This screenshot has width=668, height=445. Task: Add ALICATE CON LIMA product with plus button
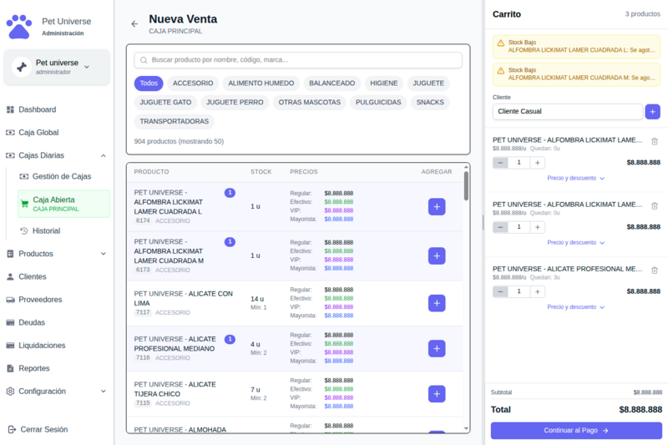437,303
